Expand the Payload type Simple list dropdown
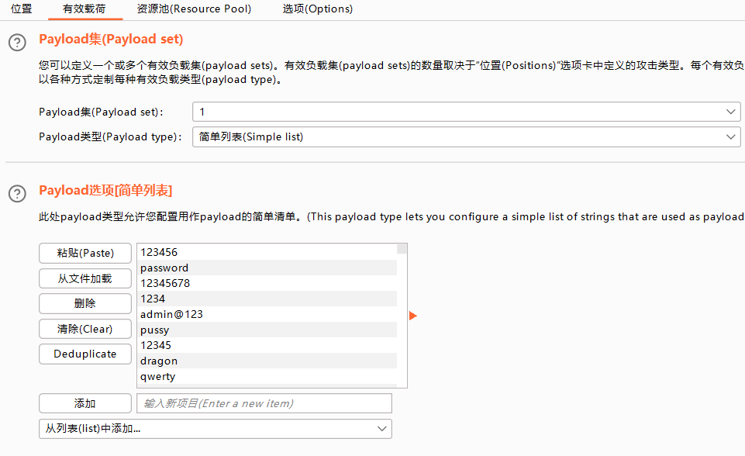 [466, 136]
